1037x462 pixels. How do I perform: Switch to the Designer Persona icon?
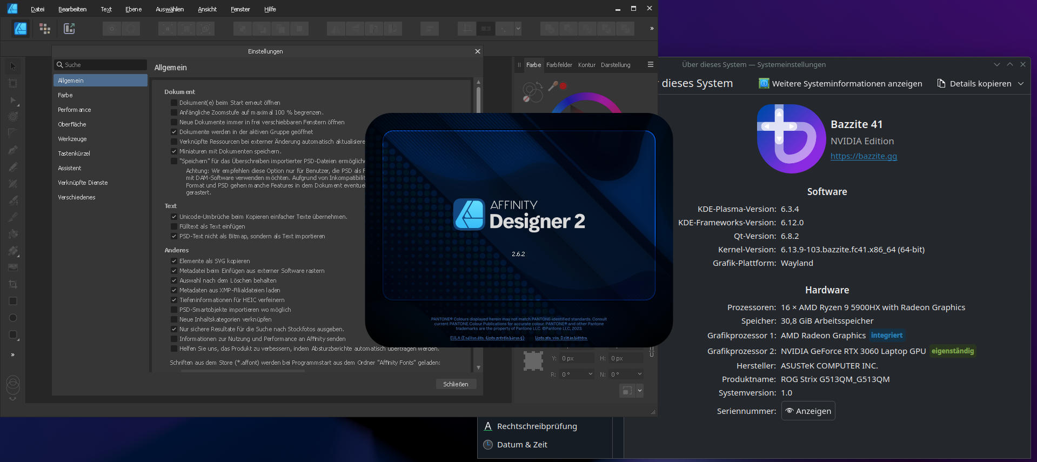pyautogui.click(x=21, y=29)
